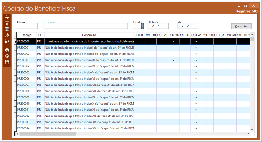Click the Descrição search input field
Image resolution: width=262 pixels, height=142 pixels.
point(85,26)
